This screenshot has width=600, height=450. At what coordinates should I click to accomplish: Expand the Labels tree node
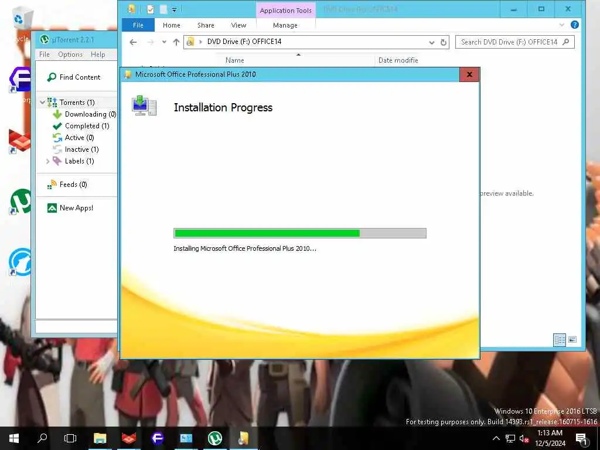pyautogui.click(x=47, y=162)
